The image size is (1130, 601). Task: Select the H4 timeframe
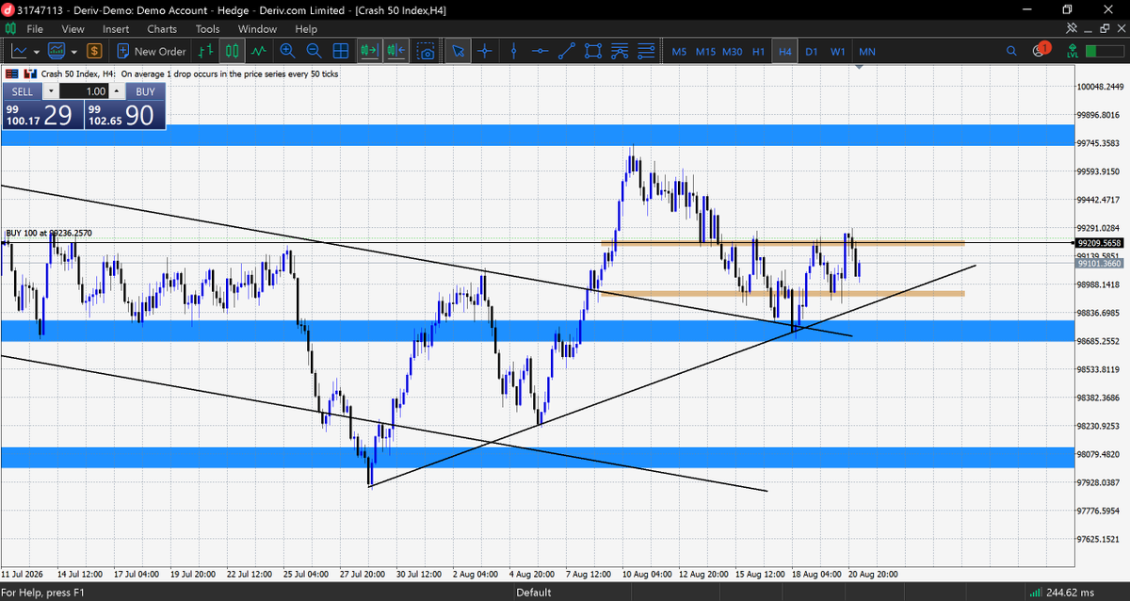(784, 52)
